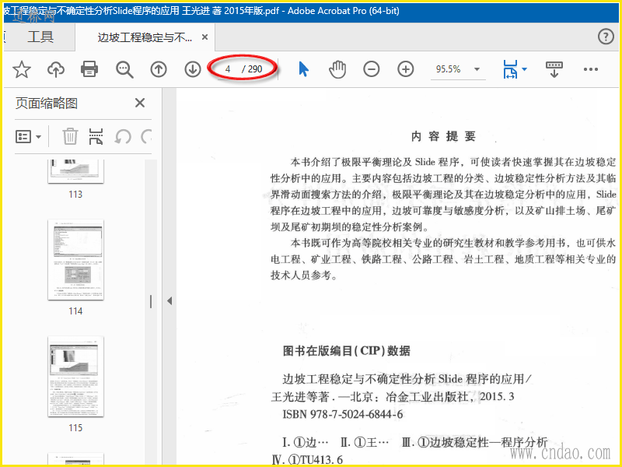This screenshot has height=467, width=622.
Task: Click the extract pages icon
Action: 96,136
